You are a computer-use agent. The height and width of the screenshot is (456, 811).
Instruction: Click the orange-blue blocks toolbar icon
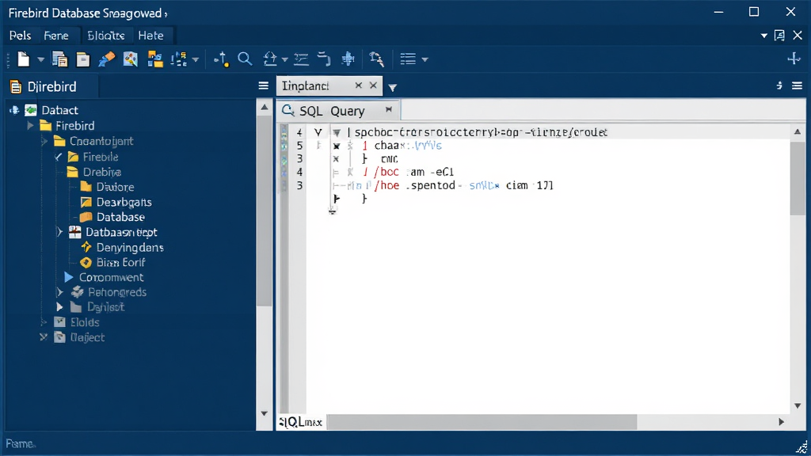pos(154,59)
